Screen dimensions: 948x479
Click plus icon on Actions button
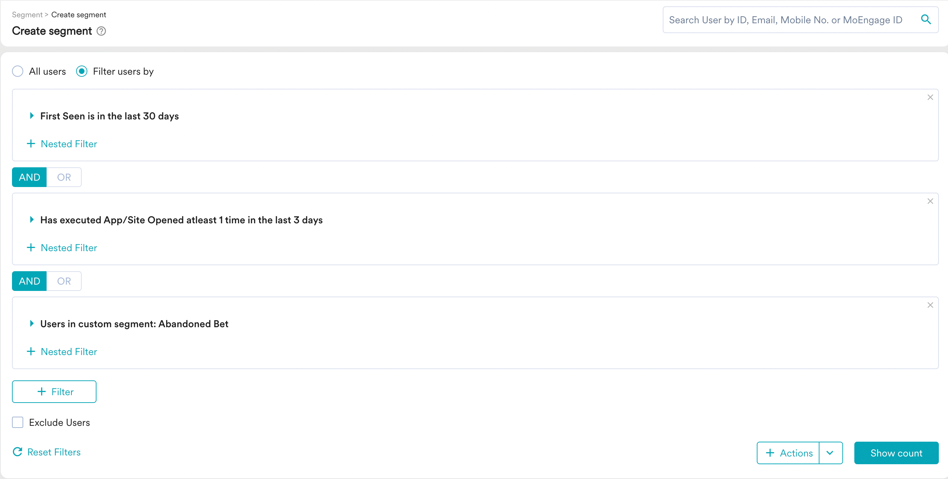(x=770, y=453)
